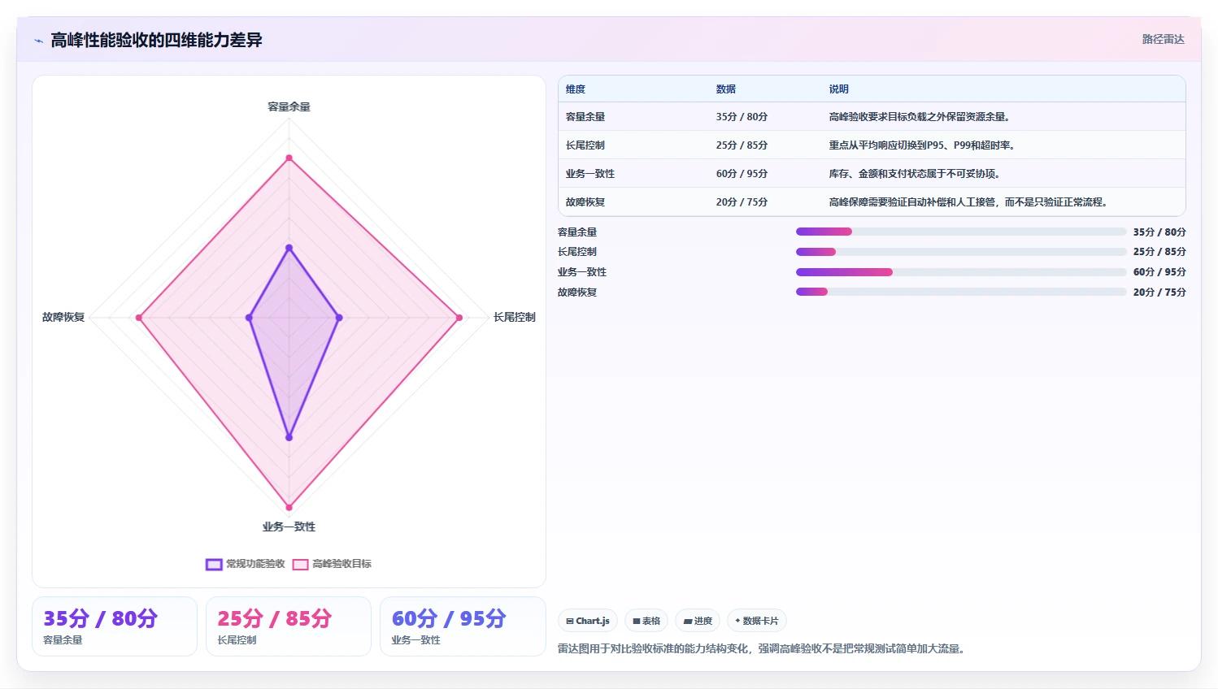Click pink target point on 长尾控制 axis
1218x689 pixels.
click(x=459, y=318)
